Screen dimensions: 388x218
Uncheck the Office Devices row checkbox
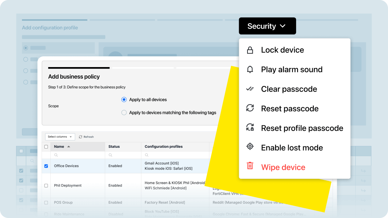[46, 166]
